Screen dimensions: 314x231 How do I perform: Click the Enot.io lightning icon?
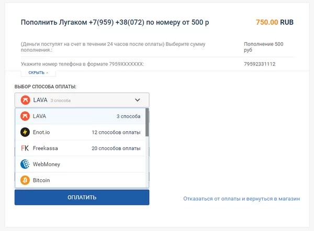pyautogui.click(x=25, y=132)
